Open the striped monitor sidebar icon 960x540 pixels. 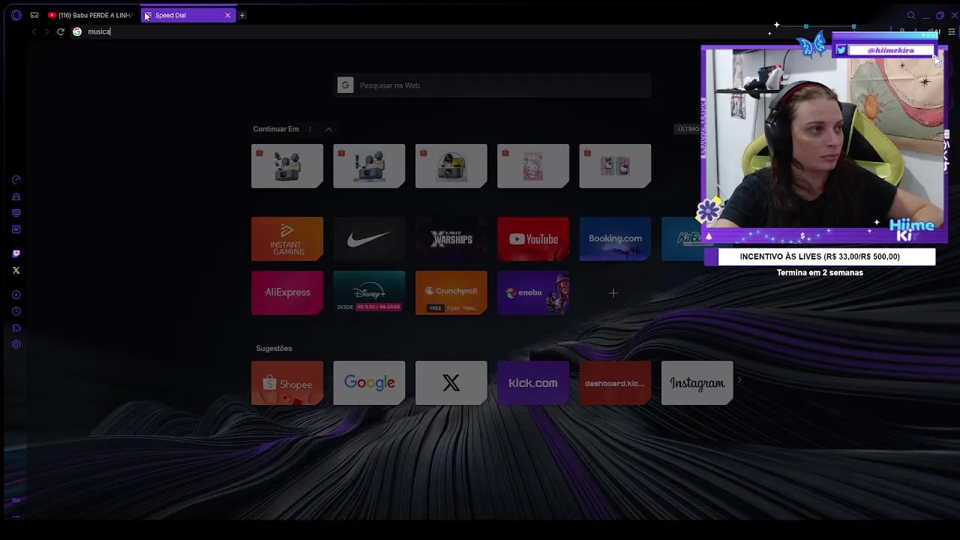click(x=16, y=213)
